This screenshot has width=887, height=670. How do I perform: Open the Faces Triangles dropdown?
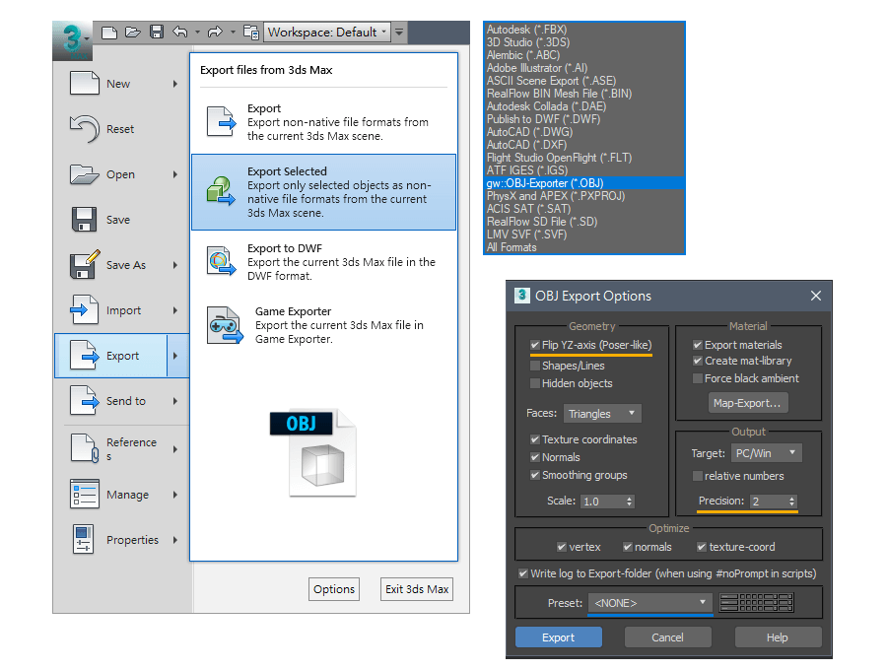602,413
